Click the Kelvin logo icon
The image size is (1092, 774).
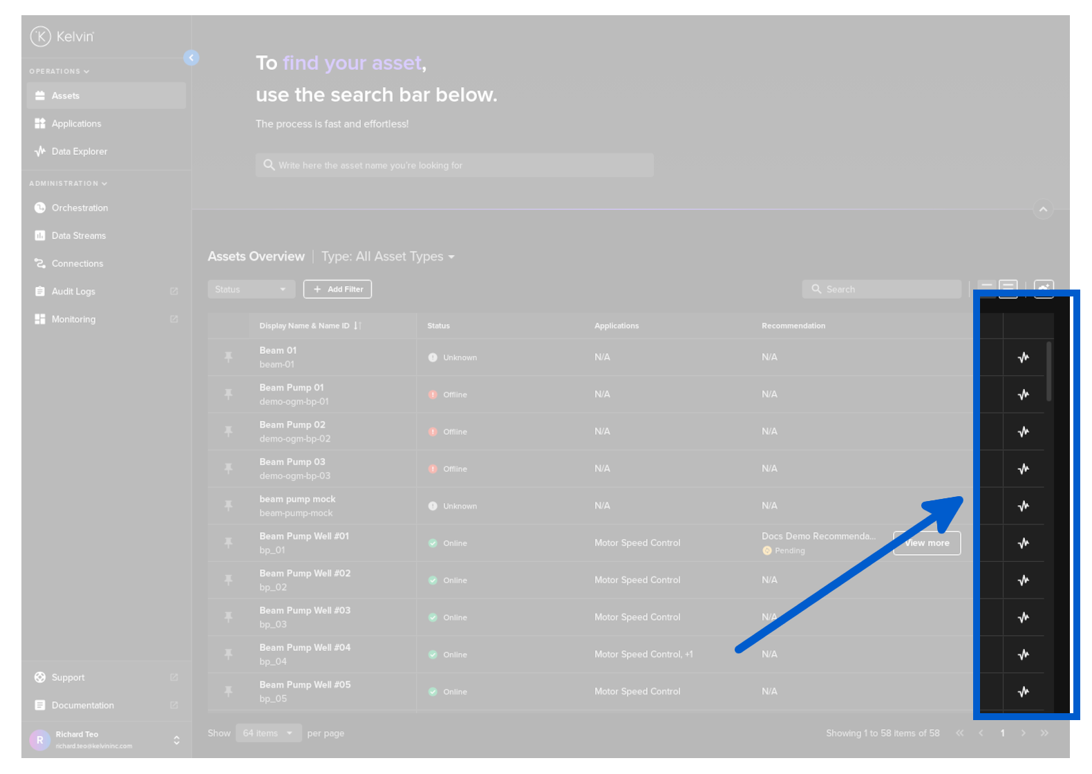pyautogui.click(x=41, y=37)
